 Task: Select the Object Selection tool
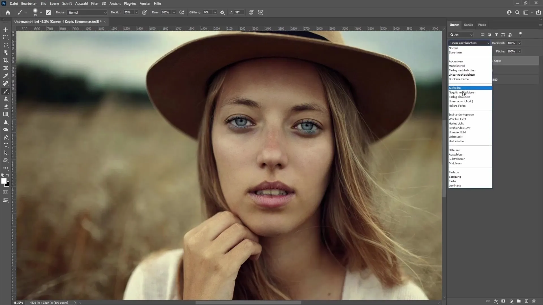6,53
